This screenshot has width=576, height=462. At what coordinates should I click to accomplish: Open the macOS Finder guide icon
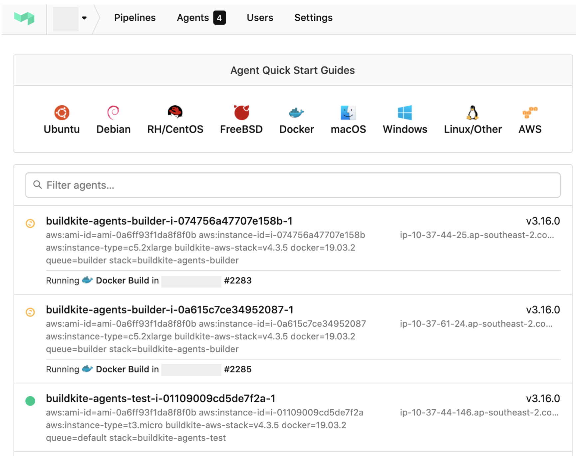[348, 113]
